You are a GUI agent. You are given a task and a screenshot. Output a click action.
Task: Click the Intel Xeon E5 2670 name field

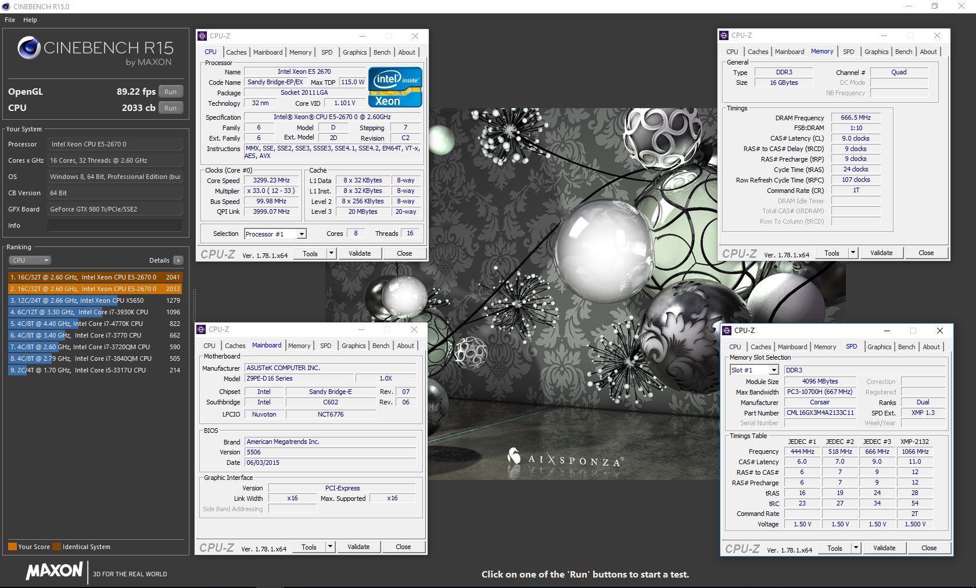coord(304,71)
